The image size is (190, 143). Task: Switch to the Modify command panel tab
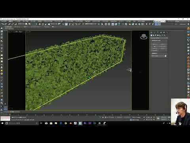pos(154,32)
